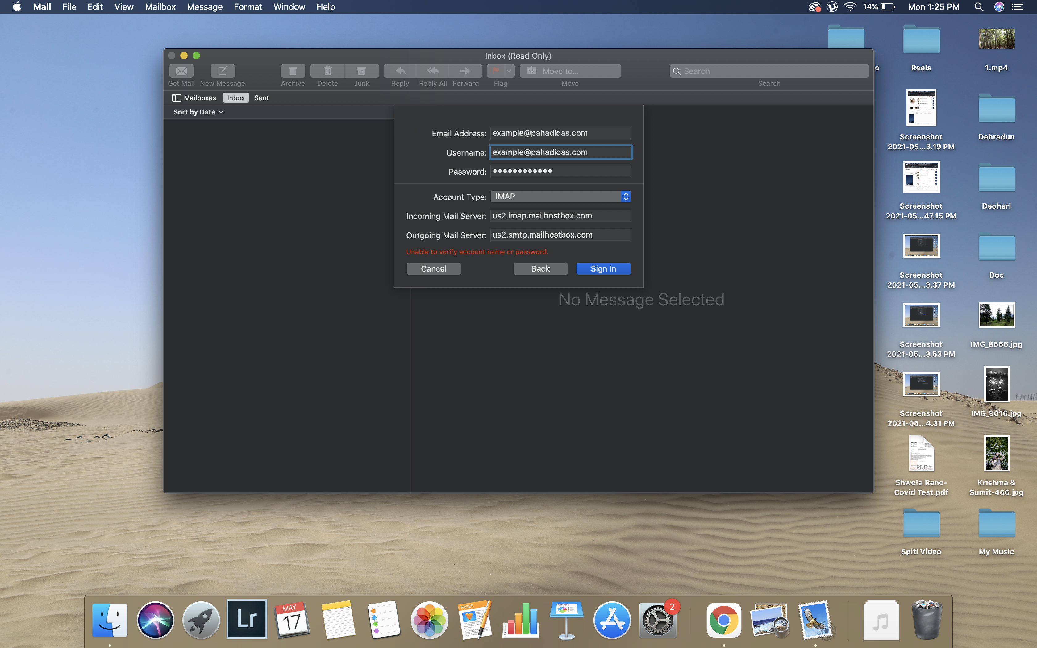
Task: Select the Inbox favorites tab
Action: tap(236, 98)
